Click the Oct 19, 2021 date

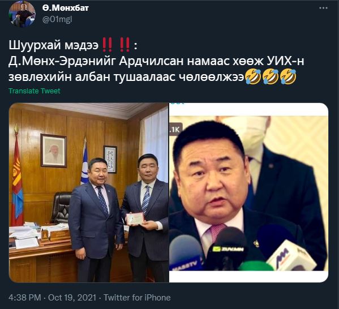tap(72, 298)
